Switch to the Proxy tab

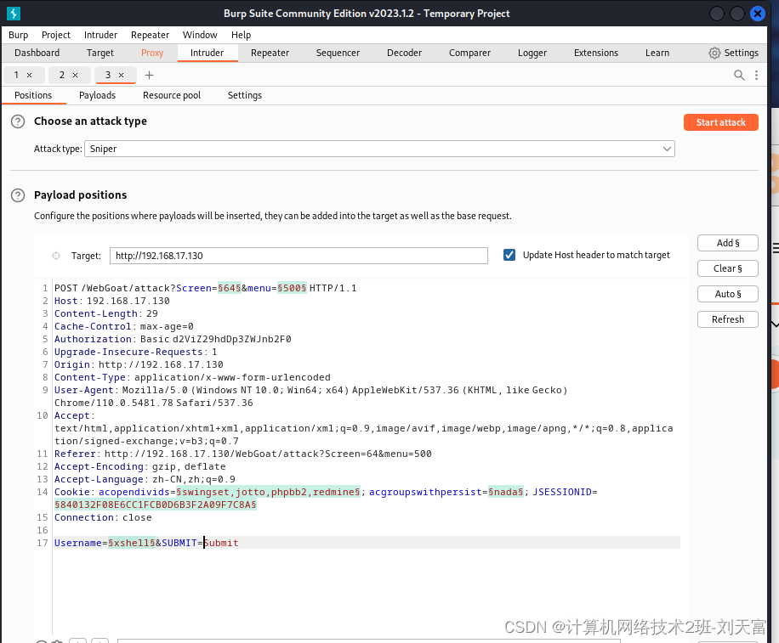point(152,53)
